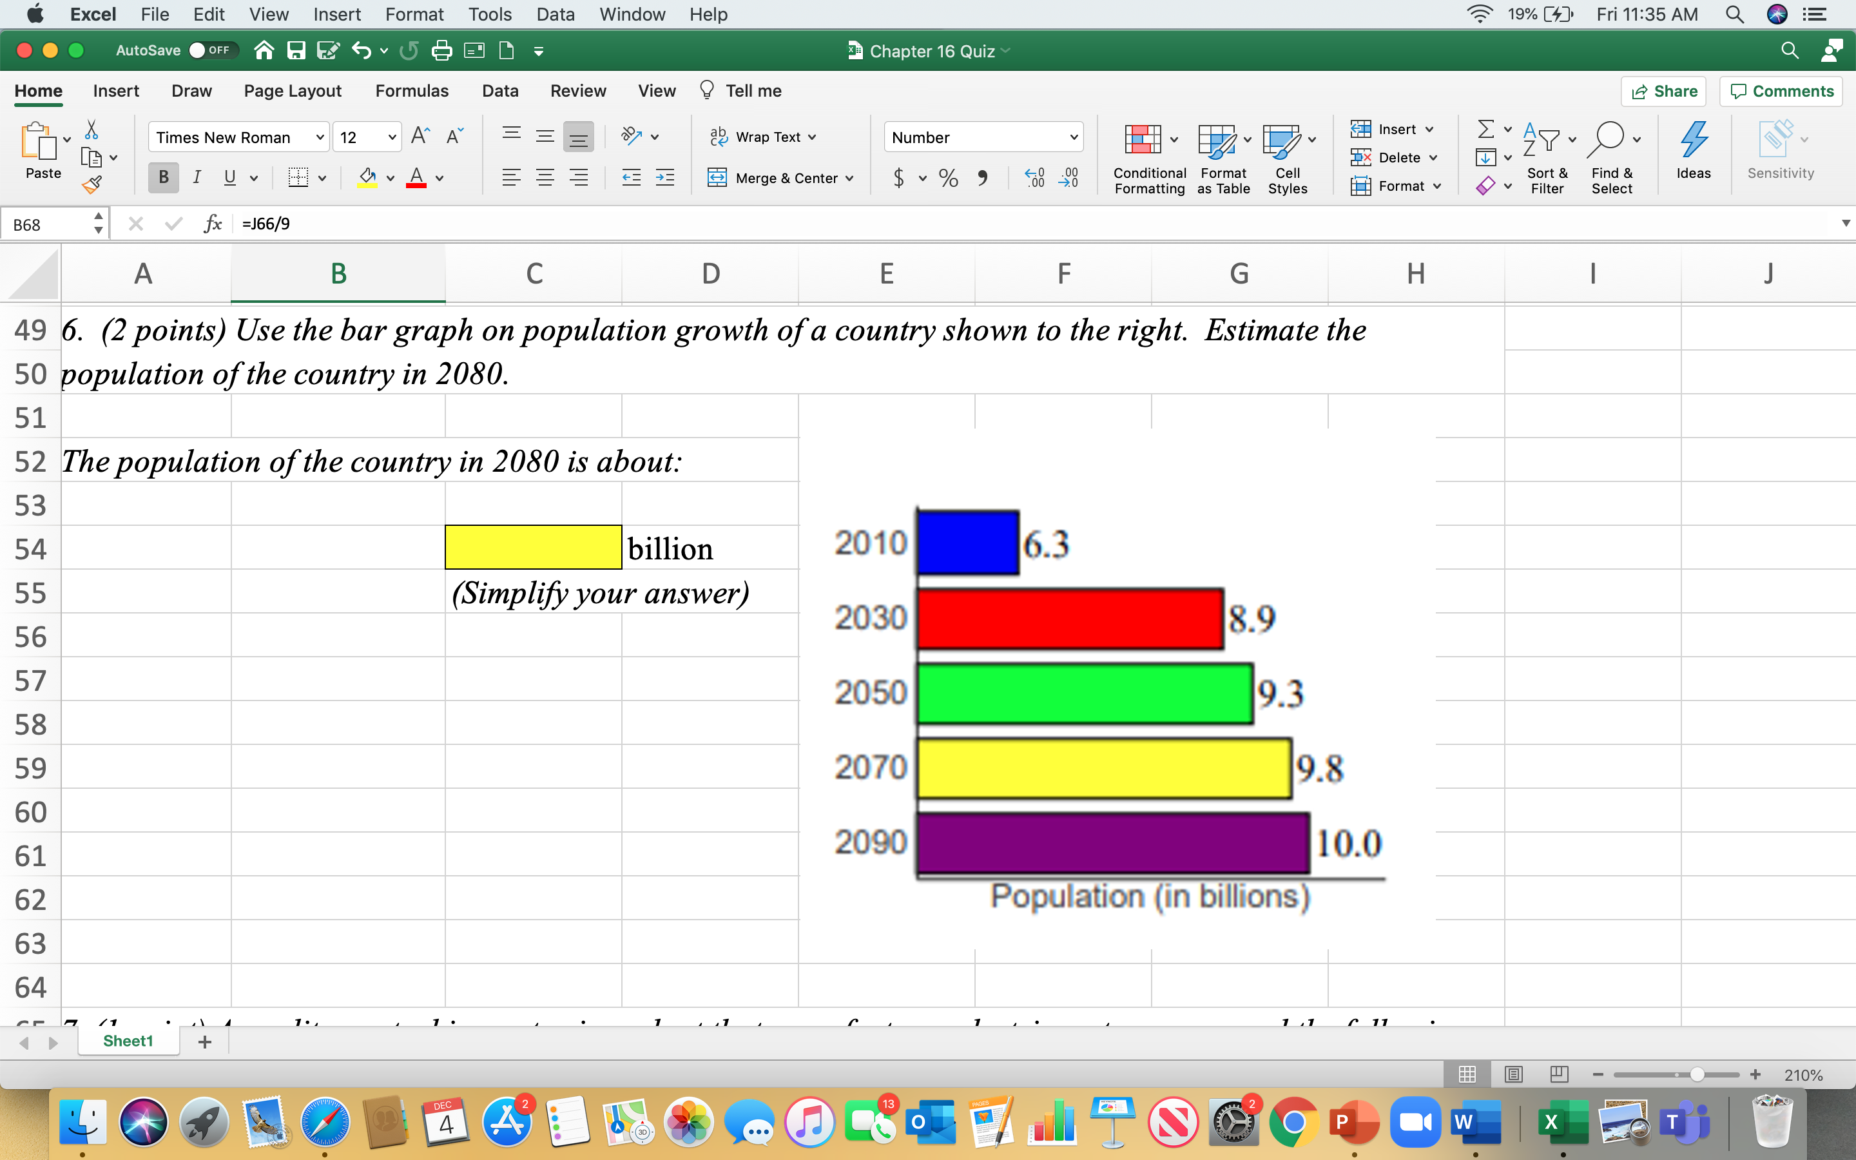Toggle bold formatting off

pos(162,177)
